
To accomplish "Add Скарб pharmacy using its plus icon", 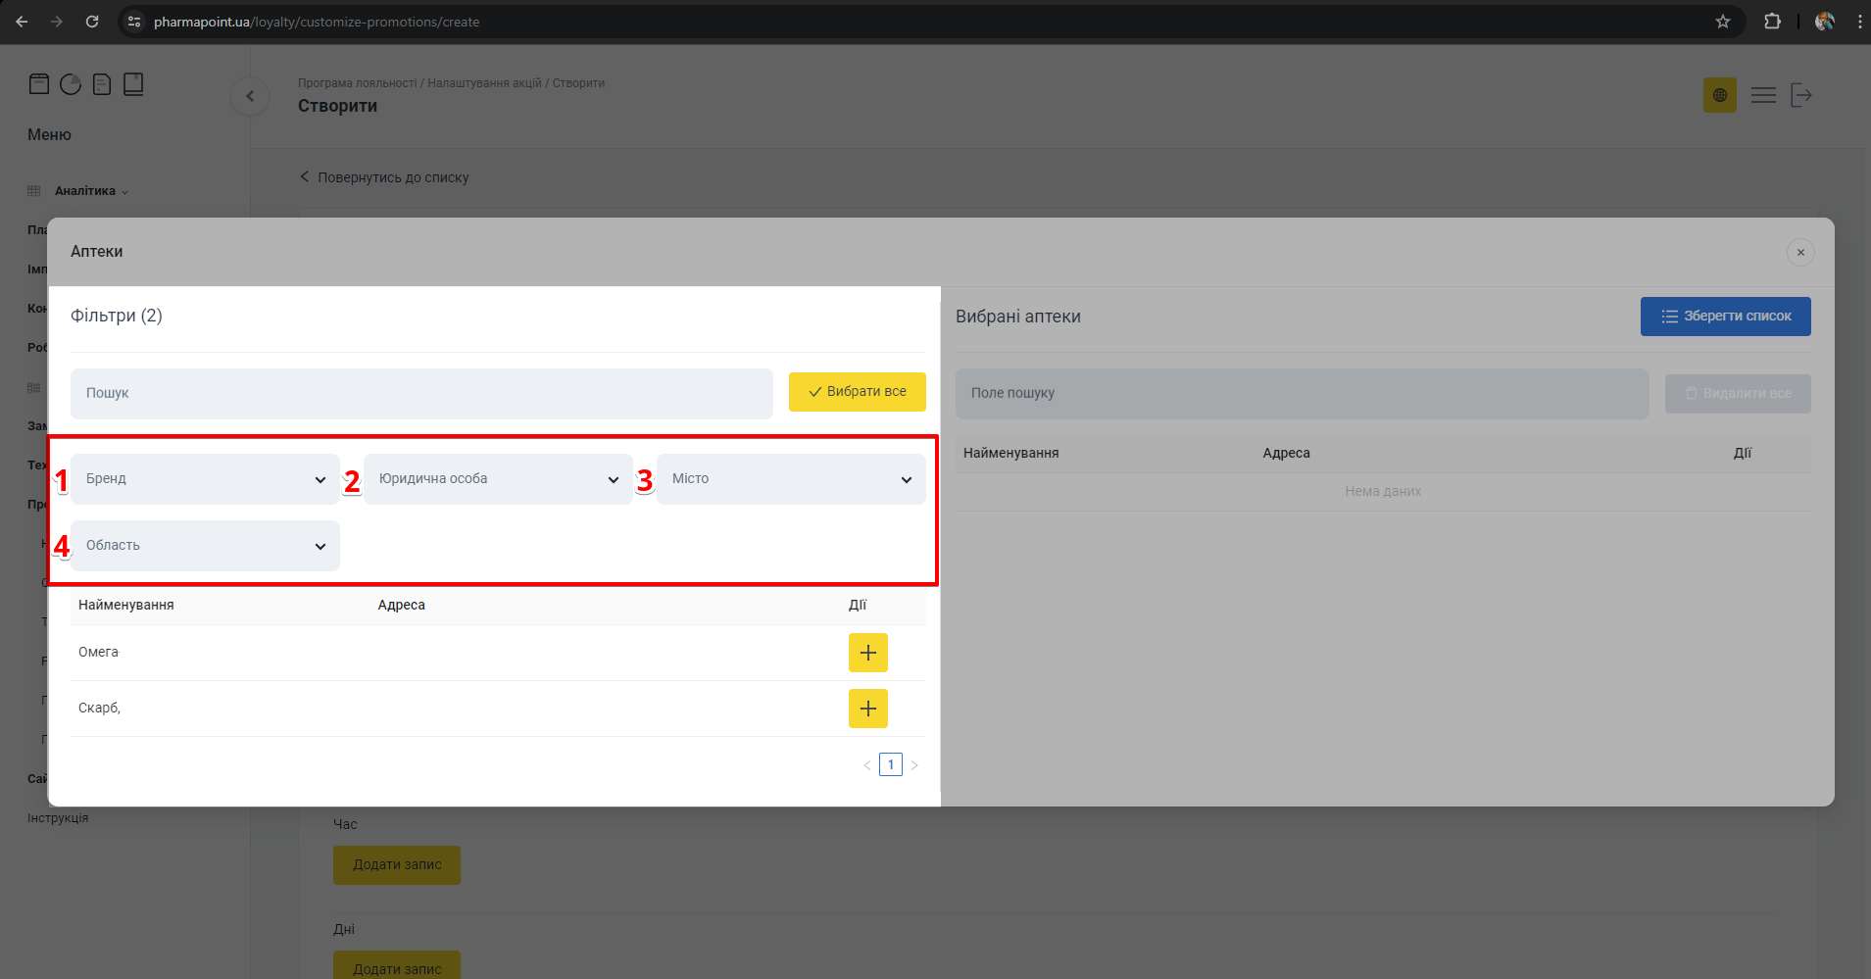I will (867, 709).
